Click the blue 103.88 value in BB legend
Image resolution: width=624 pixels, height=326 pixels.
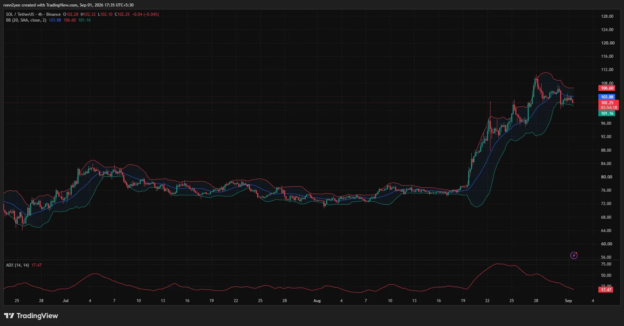pos(55,20)
